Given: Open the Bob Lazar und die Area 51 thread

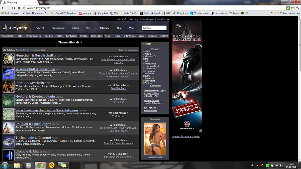Looking at the screenshot, I should pos(118,157).
